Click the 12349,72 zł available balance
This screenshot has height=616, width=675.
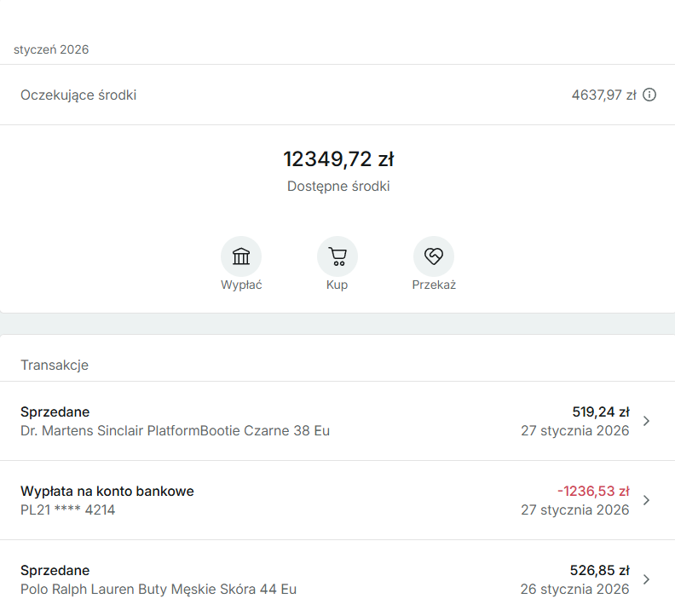tap(338, 159)
